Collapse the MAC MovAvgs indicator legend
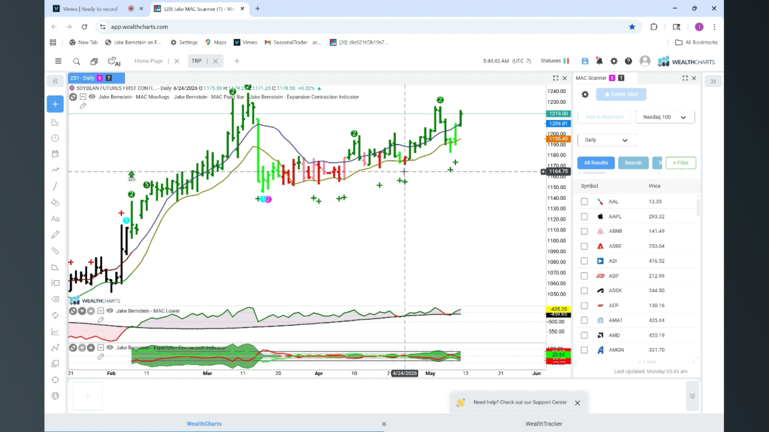 tap(83, 97)
